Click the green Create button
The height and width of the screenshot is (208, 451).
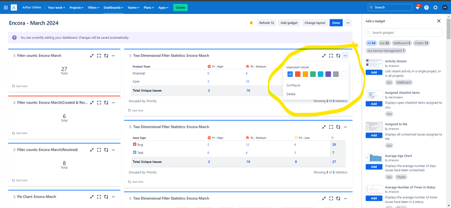(180, 8)
